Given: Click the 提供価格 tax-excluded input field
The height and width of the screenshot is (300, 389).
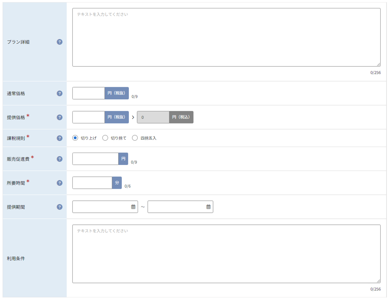Looking at the screenshot, I should [x=89, y=117].
